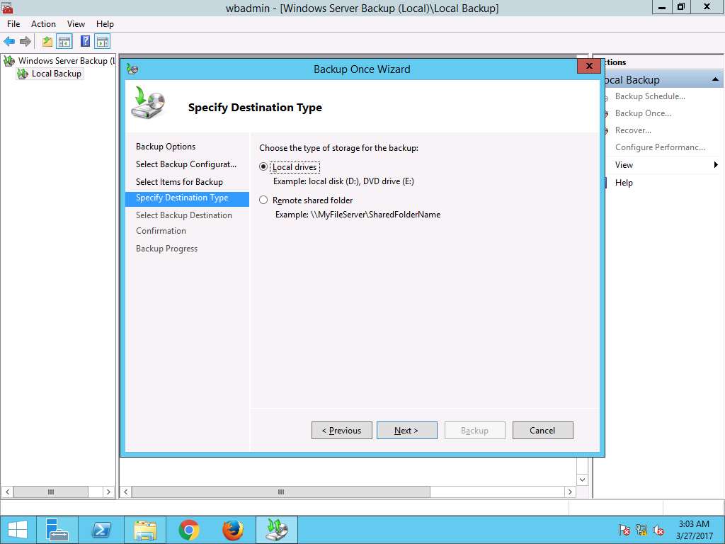Click Help in the Actions pane

623,183
